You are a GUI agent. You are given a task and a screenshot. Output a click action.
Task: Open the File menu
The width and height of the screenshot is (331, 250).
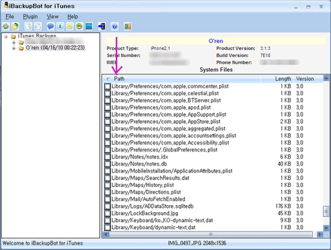click(x=10, y=16)
